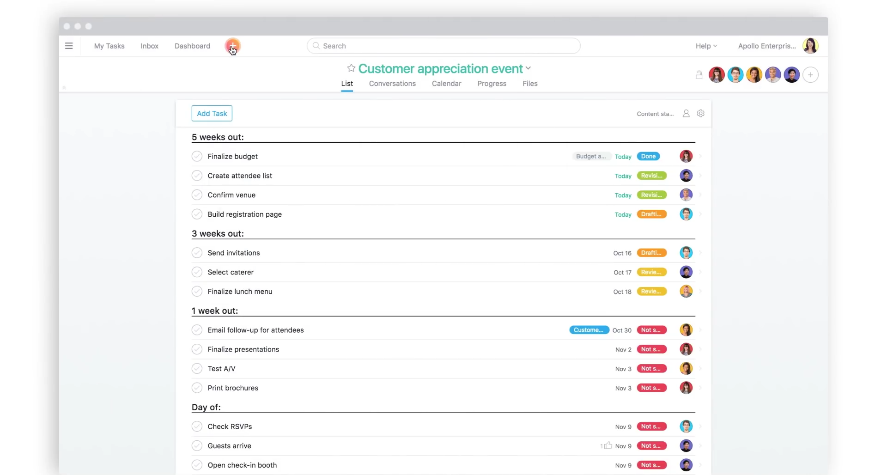Expand the project title dropdown arrow

click(529, 68)
